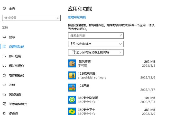Open the 显示 settings page
Viewport: 185px width, 115px height.
point(12,37)
